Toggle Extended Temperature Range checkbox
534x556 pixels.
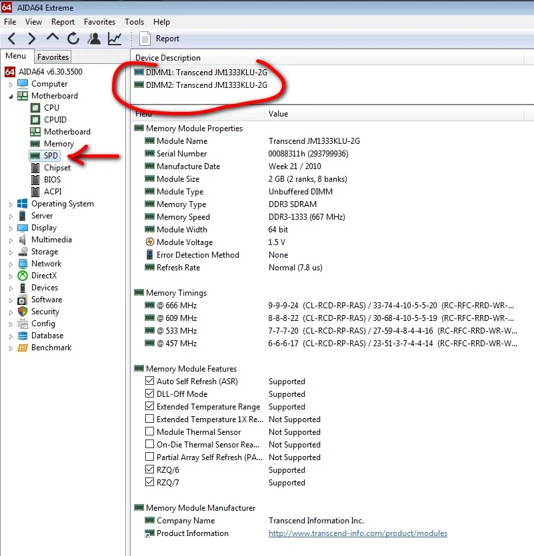coord(149,406)
